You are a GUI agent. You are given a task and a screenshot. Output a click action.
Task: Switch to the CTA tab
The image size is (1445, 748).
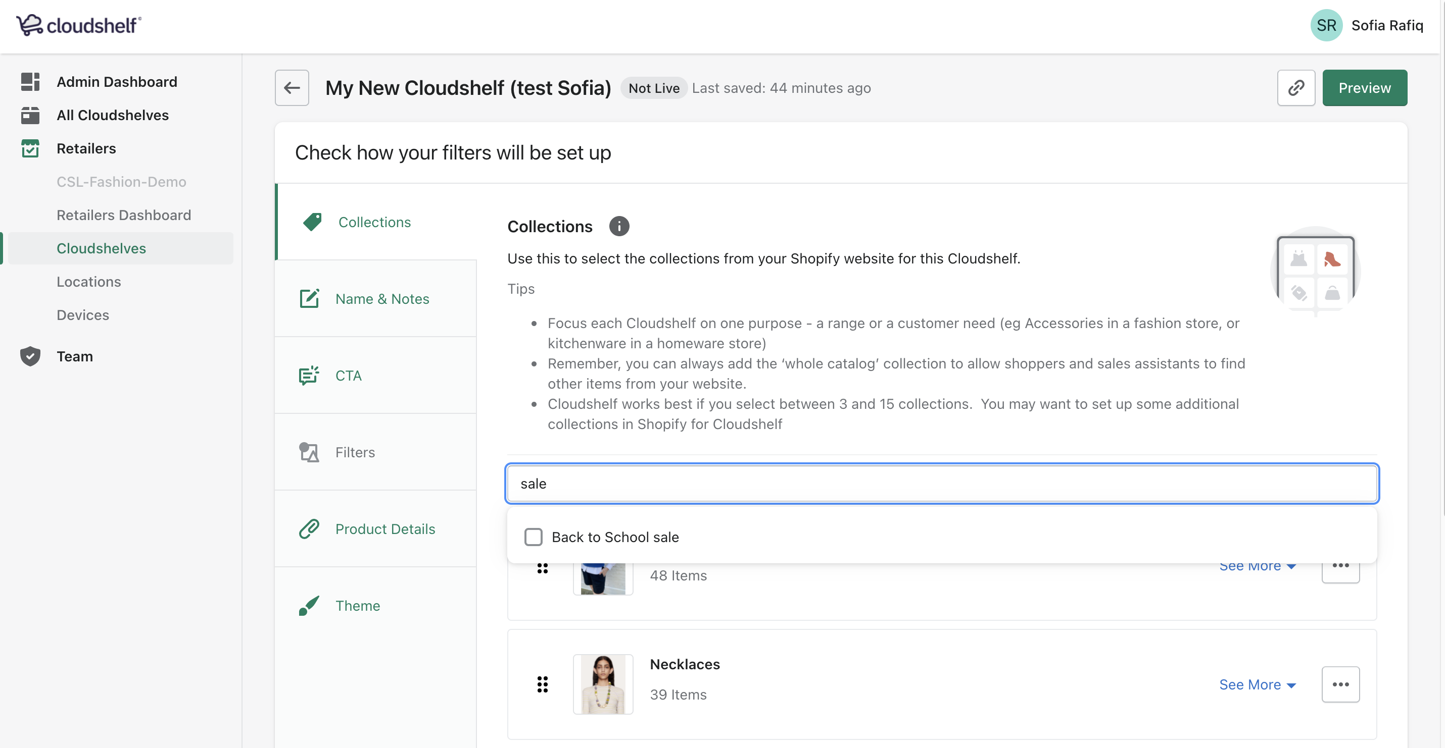[x=376, y=376]
